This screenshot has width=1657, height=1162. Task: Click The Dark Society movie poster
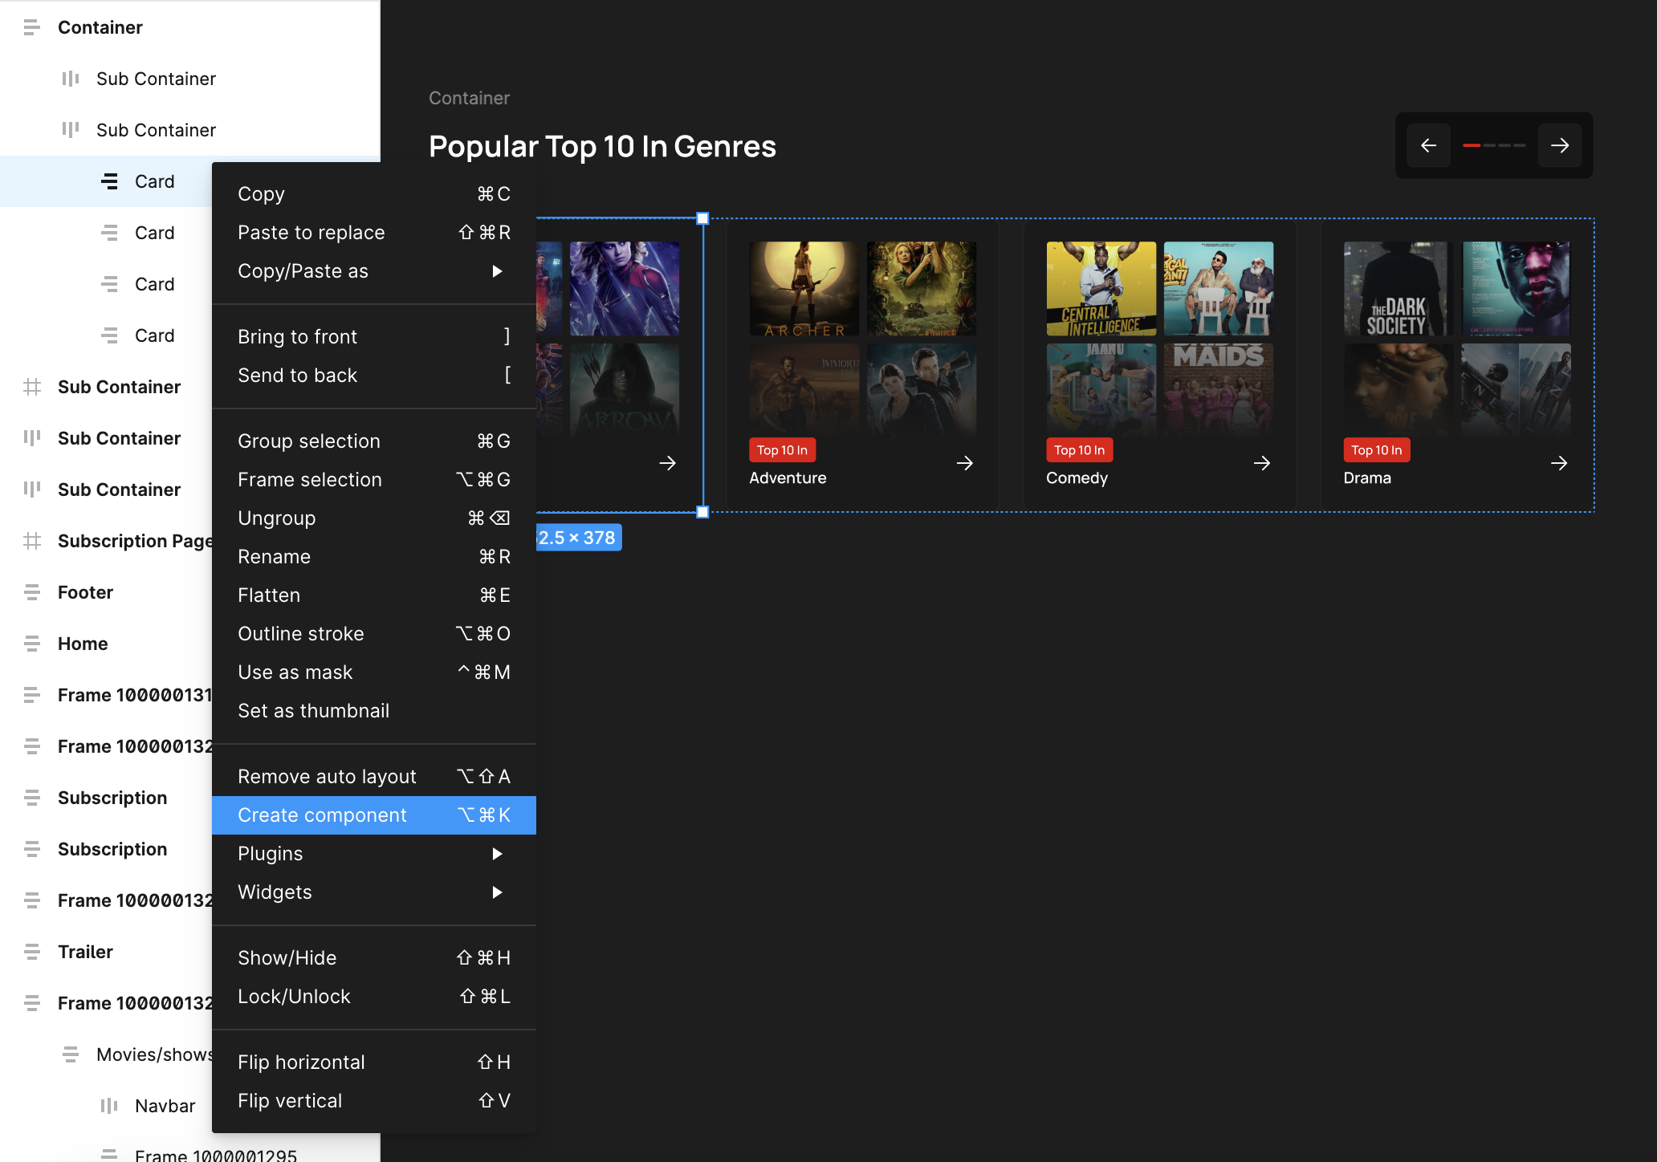(x=1398, y=289)
